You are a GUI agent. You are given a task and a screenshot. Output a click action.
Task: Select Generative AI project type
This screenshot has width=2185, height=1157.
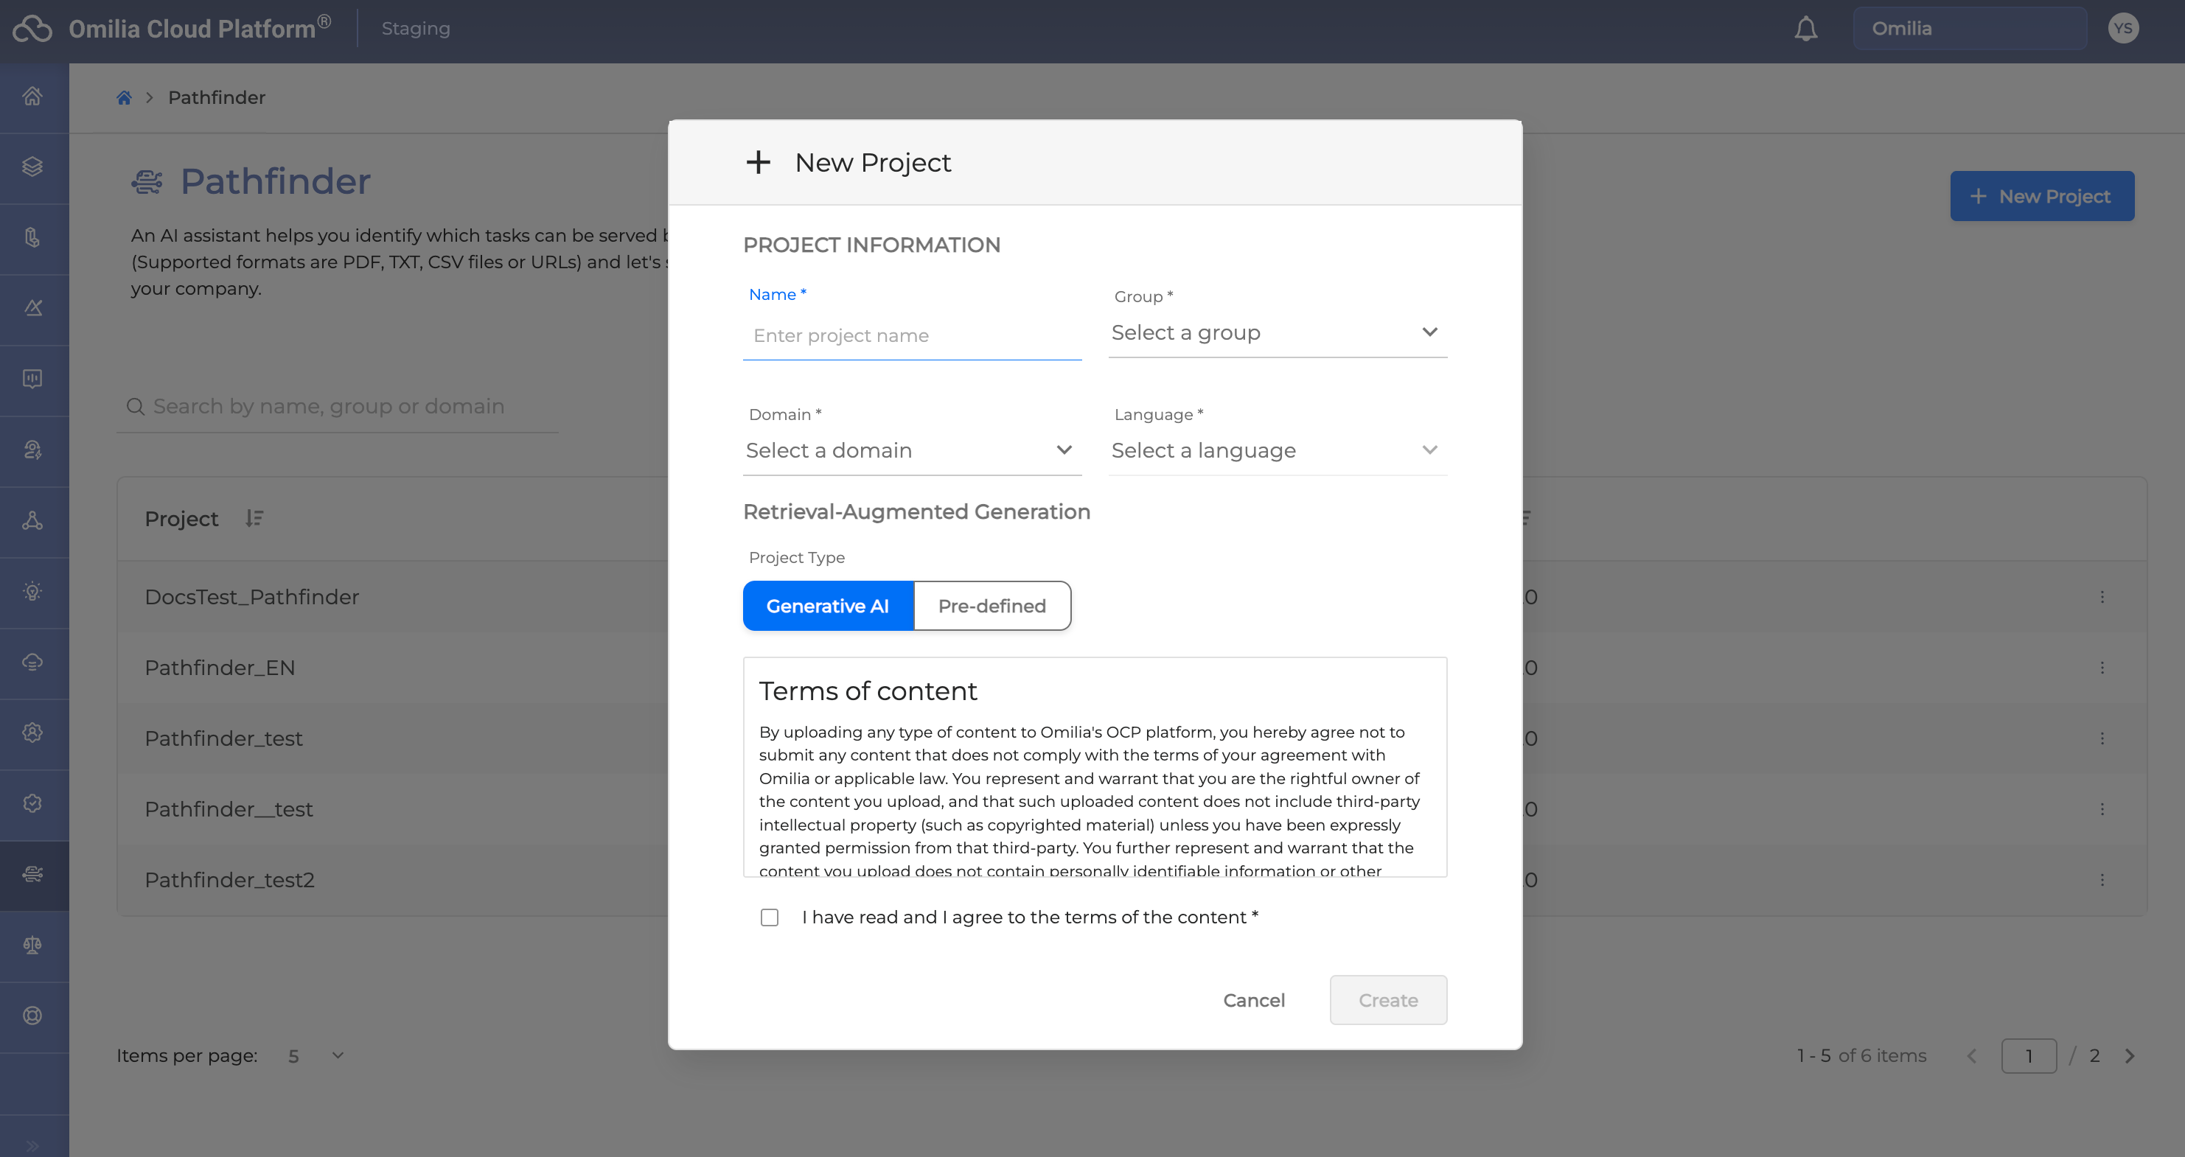click(827, 606)
